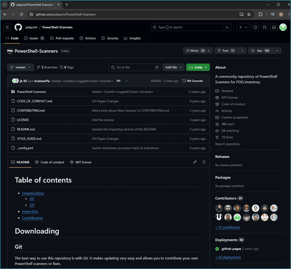Watch the repository
The width and height of the screenshot is (291, 269).
195,51
